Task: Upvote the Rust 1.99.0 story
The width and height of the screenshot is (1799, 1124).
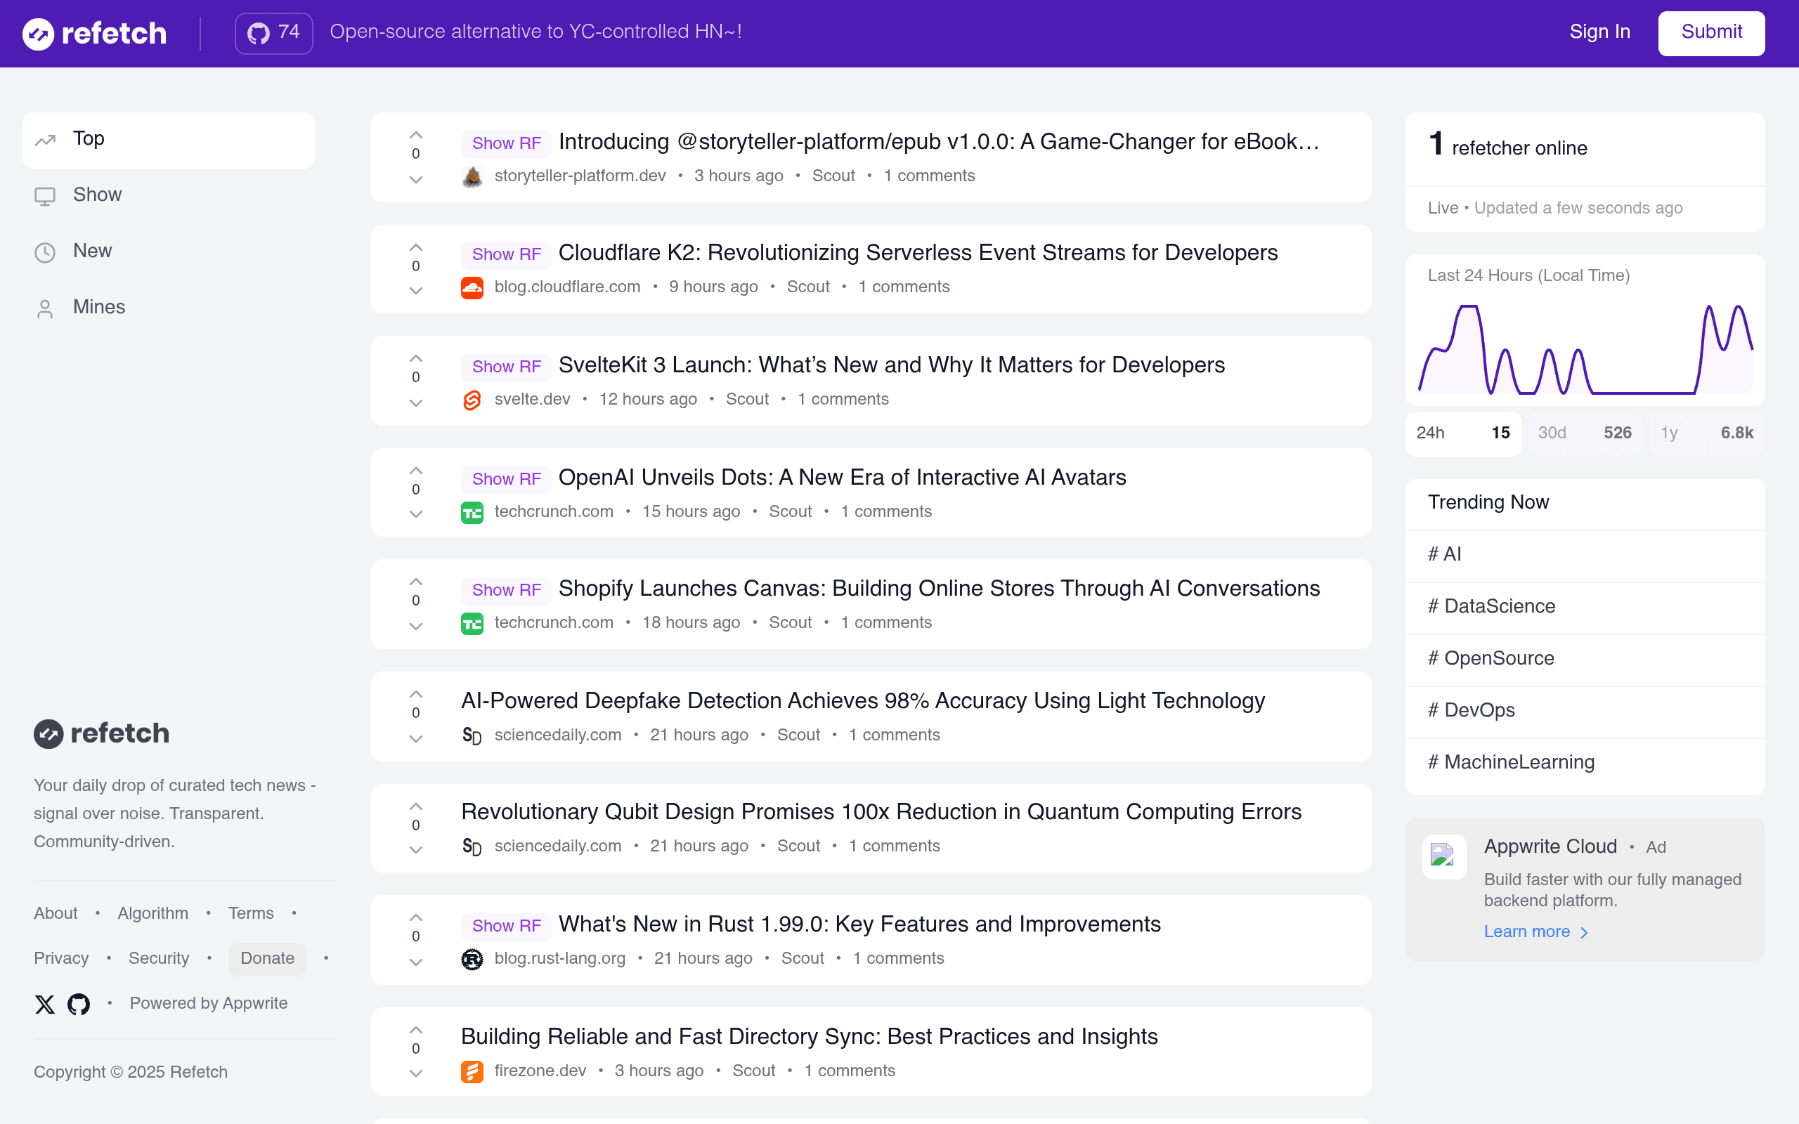Action: [x=415, y=917]
